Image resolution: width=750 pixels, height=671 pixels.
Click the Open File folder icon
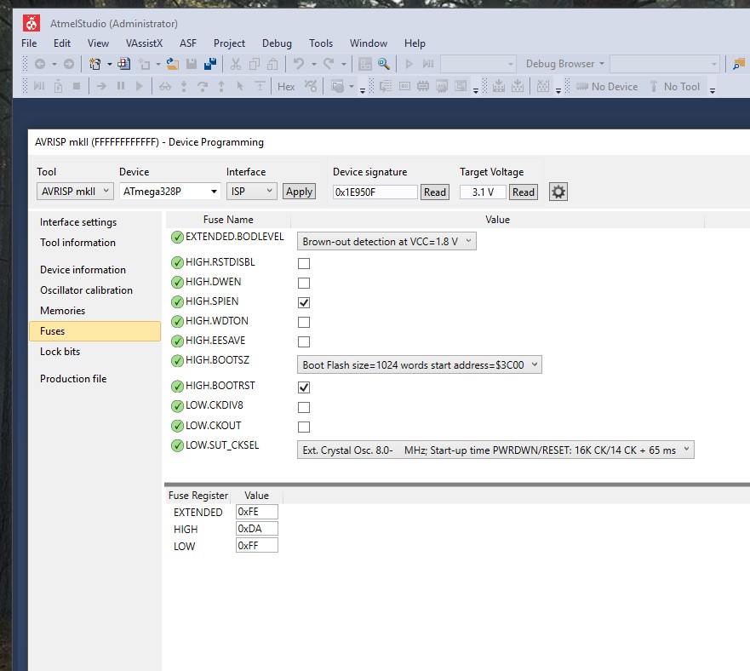[172, 64]
